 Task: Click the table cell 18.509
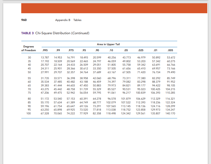coord(58,61)
